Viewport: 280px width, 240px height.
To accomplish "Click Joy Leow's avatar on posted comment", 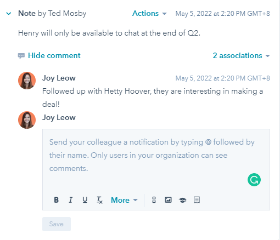I will pyautogui.click(x=27, y=81).
